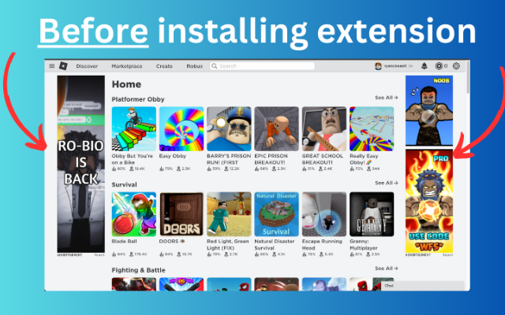Open Escape Running Head thumbnail
505x315 pixels.
click(324, 214)
